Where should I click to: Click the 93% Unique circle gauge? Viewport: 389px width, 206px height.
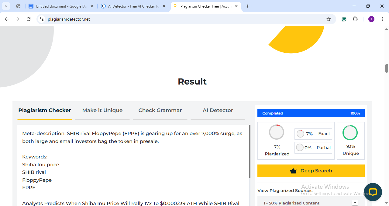350,133
